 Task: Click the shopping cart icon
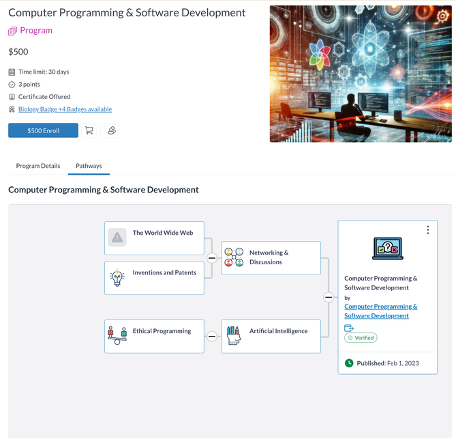89,130
